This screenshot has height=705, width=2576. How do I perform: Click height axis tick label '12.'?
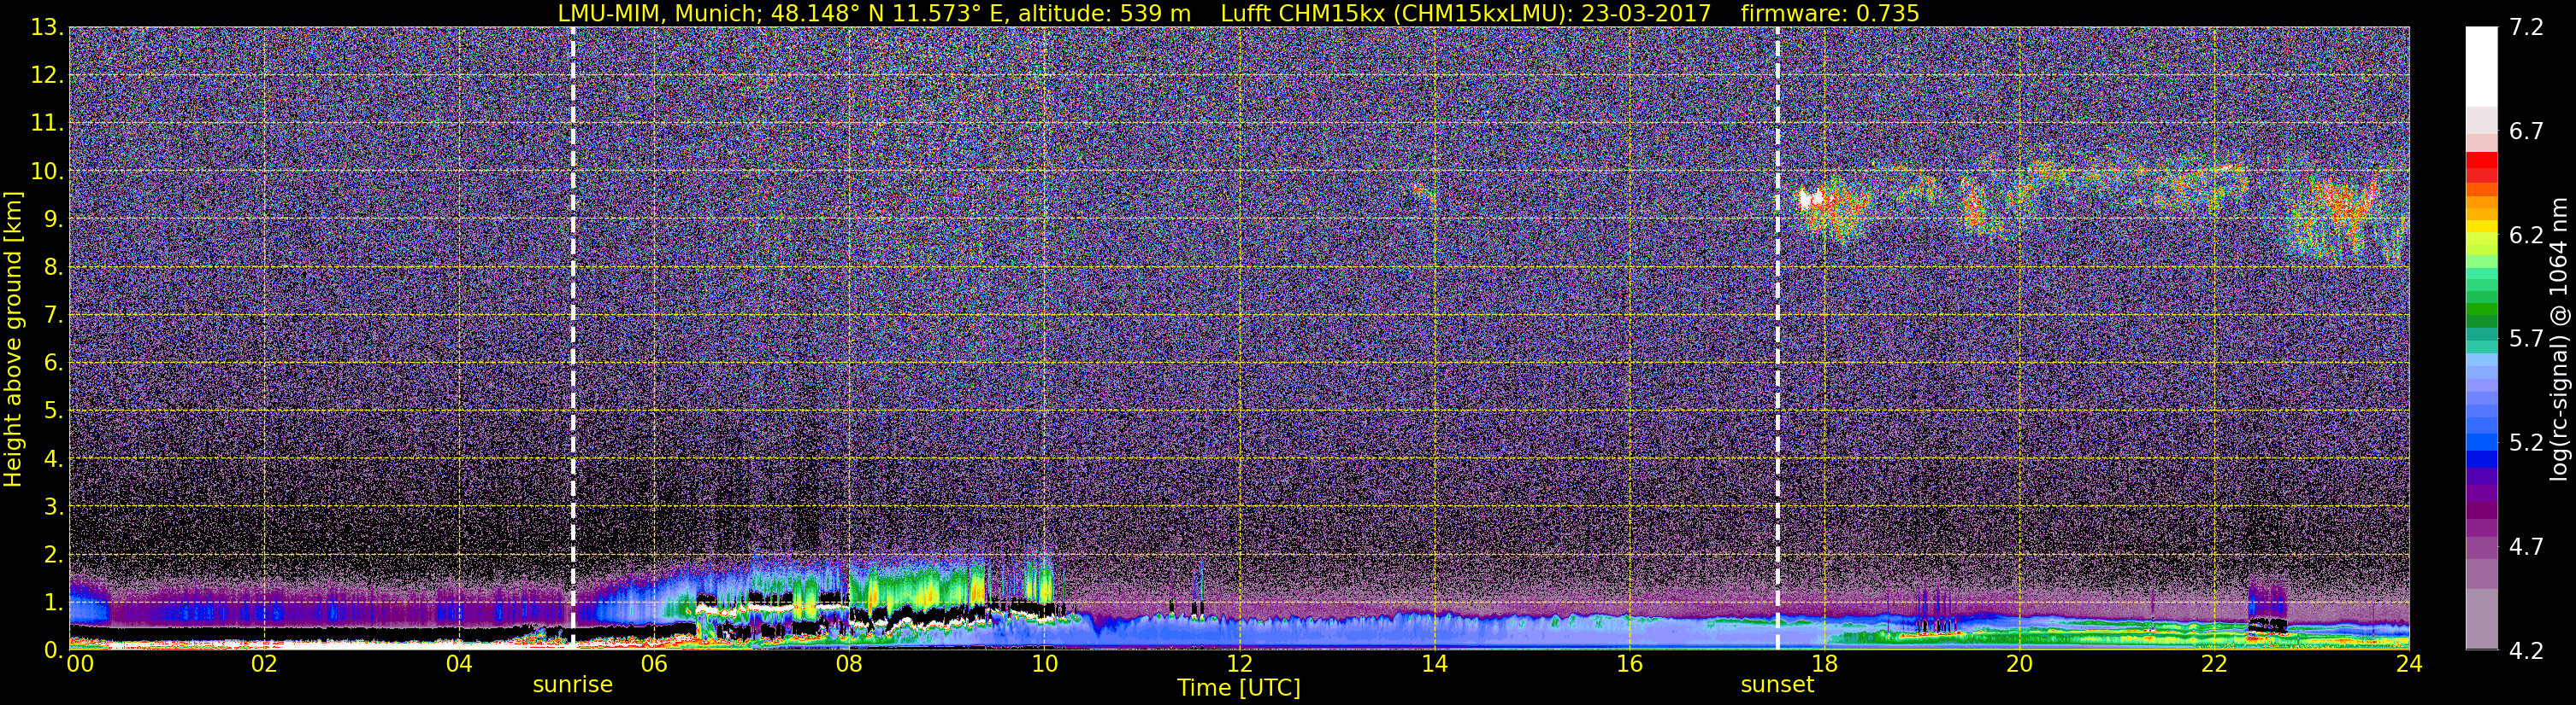(47, 75)
